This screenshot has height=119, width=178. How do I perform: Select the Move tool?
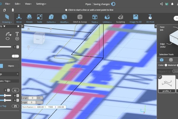(19, 18)
